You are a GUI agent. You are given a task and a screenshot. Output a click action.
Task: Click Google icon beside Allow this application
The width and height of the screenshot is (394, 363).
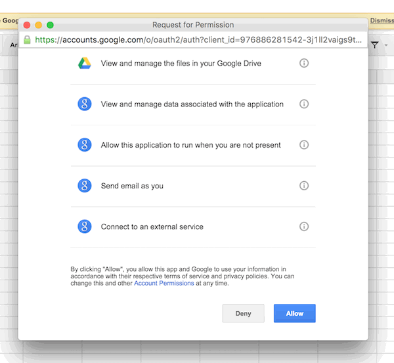pos(84,145)
